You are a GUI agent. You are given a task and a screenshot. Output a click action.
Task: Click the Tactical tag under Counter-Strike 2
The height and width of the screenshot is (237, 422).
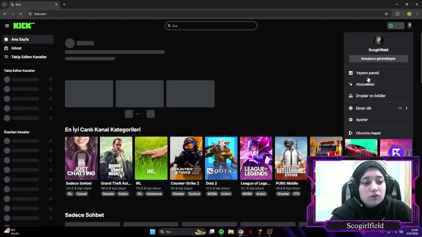coord(194,194)
